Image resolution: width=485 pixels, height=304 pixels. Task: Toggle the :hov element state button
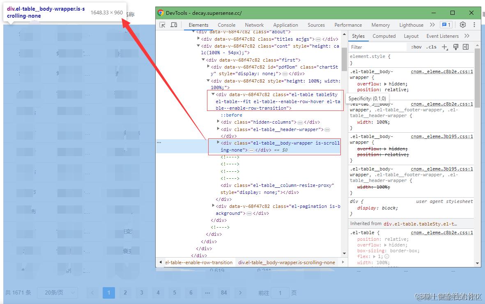click(416, 47)
